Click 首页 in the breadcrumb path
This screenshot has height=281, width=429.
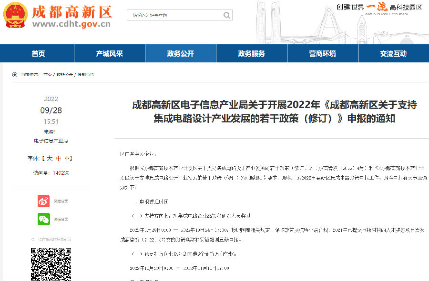(x=47, y=75)
